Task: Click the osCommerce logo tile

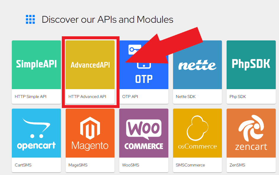Action: coord(198,133)
